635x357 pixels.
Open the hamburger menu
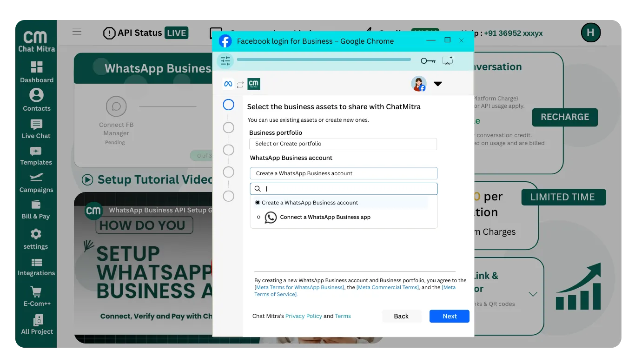[77, 31]
